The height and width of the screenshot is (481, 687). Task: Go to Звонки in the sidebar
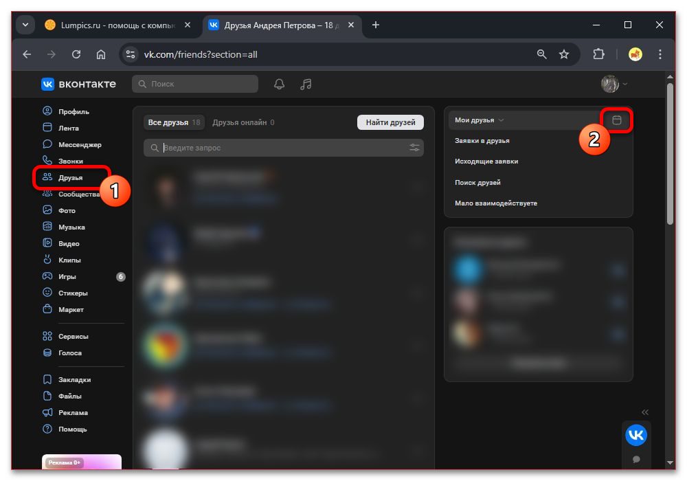pos(63,161)
